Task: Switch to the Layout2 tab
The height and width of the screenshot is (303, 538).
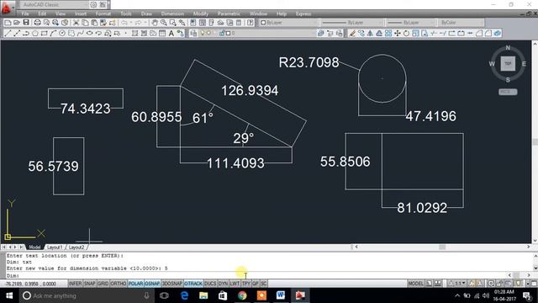Action: (x=76, y=247)
